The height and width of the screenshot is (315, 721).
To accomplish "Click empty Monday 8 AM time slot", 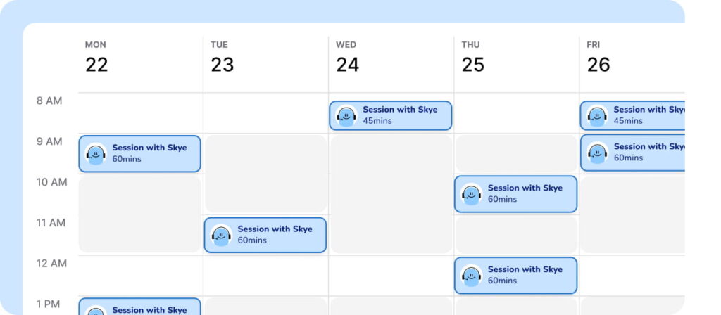I will point(141,113).
